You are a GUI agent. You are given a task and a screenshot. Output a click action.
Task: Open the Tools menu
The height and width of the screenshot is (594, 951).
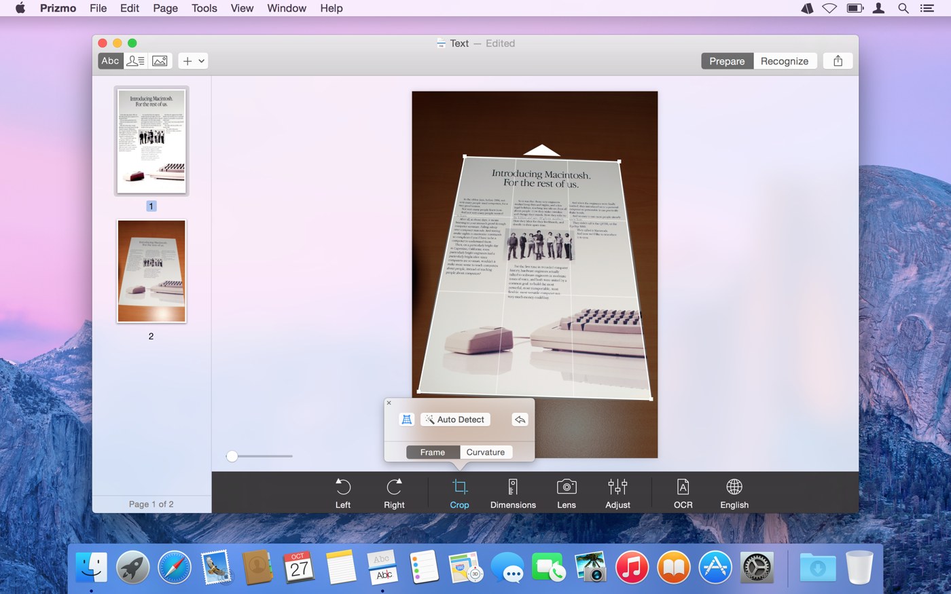[204, 8]
